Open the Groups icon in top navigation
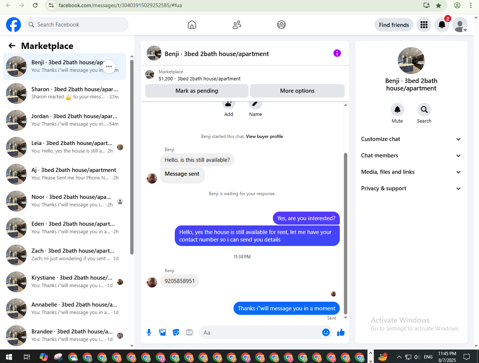Image resolution: width=479 pixels, height=363 pixels. coord(281,25)
